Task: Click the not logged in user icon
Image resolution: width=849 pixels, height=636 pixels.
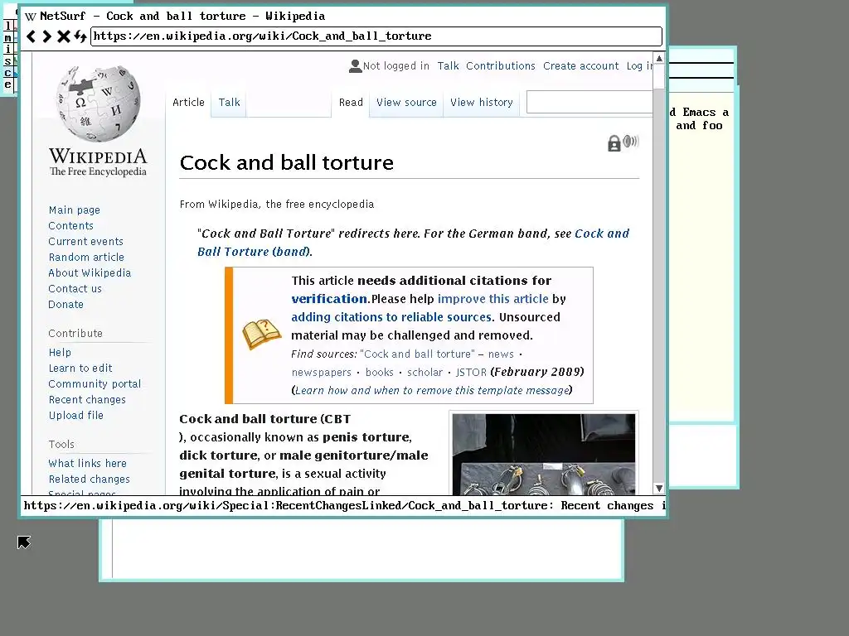Action: [x=355, y=66]
